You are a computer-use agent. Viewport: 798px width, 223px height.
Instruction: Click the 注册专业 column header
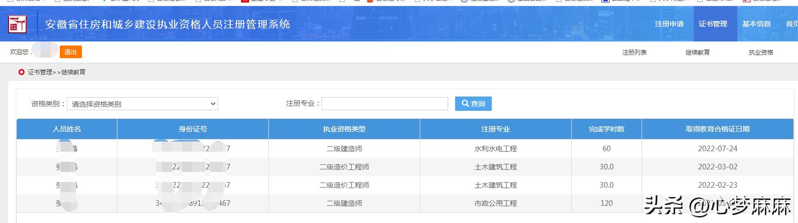click(x=496, y=129)
